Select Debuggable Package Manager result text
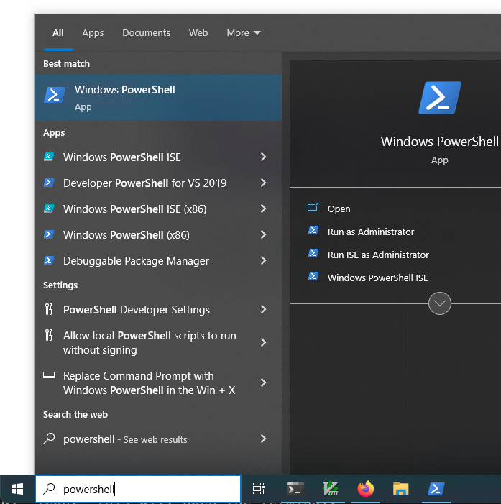This screenshot has height=504, width=501. click(137, 261)
